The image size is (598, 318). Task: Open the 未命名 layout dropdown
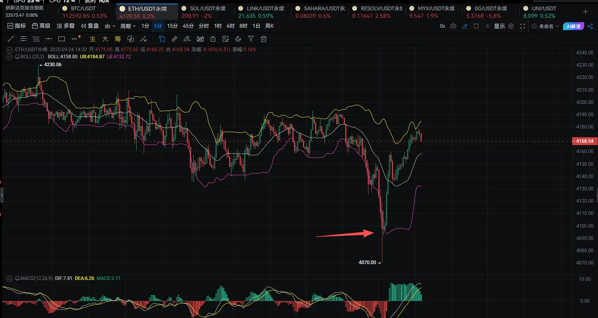point(546,26)
